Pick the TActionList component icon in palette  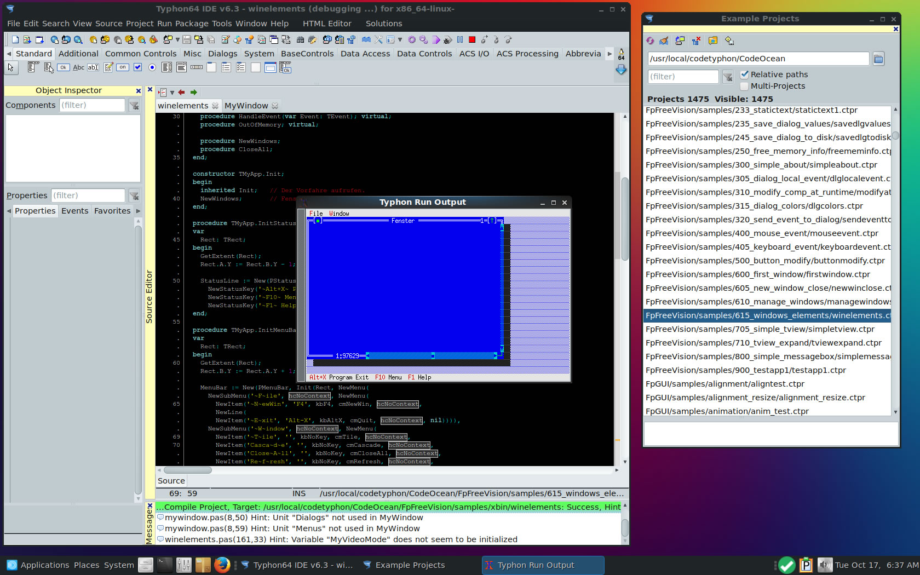coord(285,67)
